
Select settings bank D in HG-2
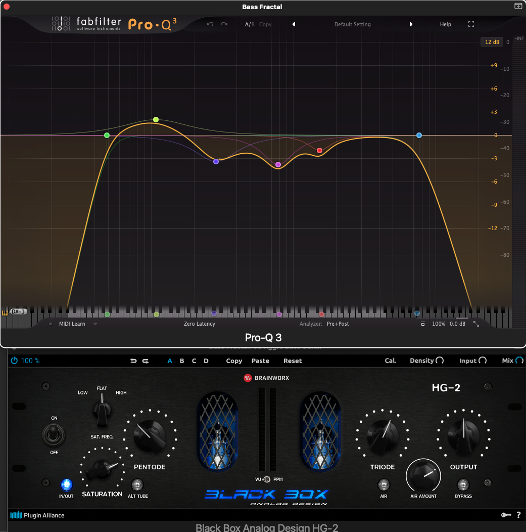206,361
